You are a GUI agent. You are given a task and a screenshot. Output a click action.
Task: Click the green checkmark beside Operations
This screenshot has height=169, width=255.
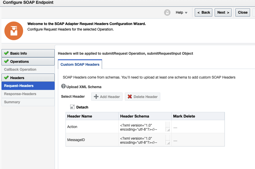[6, 61]
